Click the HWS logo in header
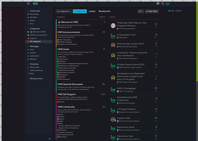This screenshot has height=141, width=198. click(35, 3)
